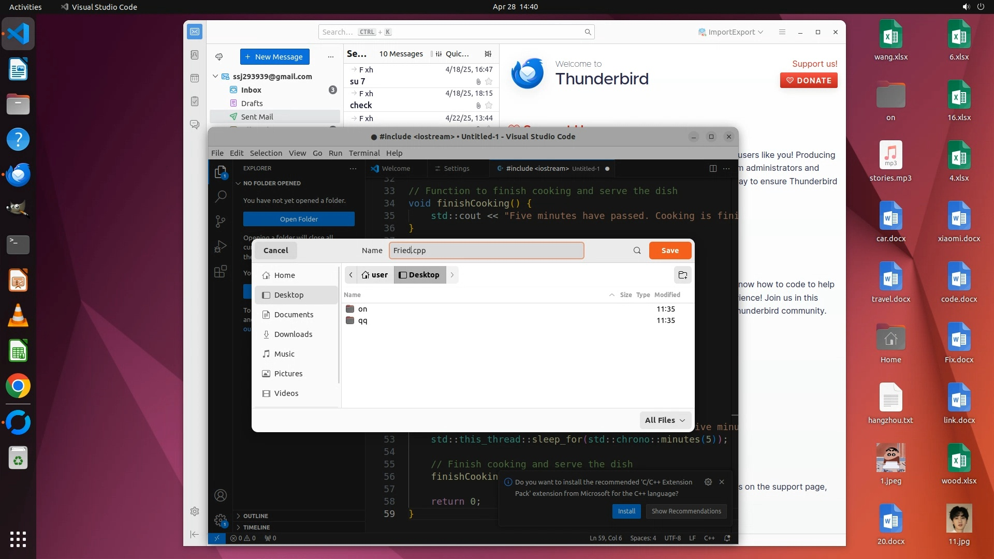This screenshot has width=994, height=559.
Task: Collapse the ssj293939@gmail.com account tree
Action: (x=215, y=77)
